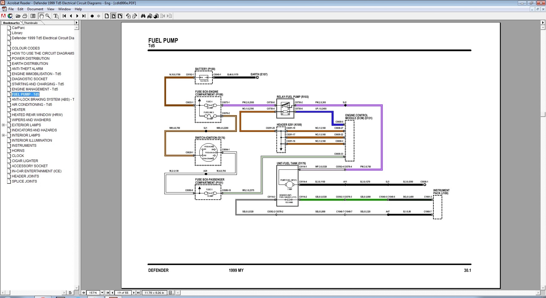This screenshot has height=298, width=546.
Task: Go to previous page in top toolbar
Action: click(71, 16)
